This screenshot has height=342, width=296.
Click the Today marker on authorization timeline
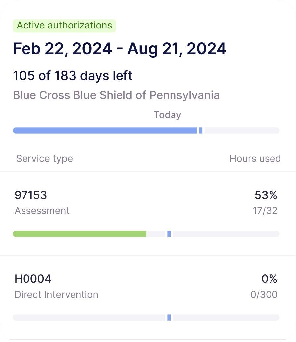(201, 131)
